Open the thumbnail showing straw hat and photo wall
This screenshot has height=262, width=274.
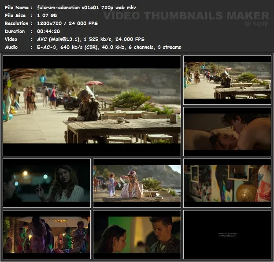click(x=227, y=183)
